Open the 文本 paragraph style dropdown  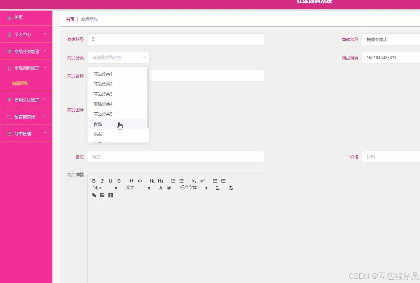[x=138, y=188]
